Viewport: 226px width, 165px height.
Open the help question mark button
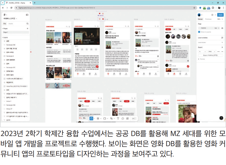pyautogui.click(x=221, y=118)
